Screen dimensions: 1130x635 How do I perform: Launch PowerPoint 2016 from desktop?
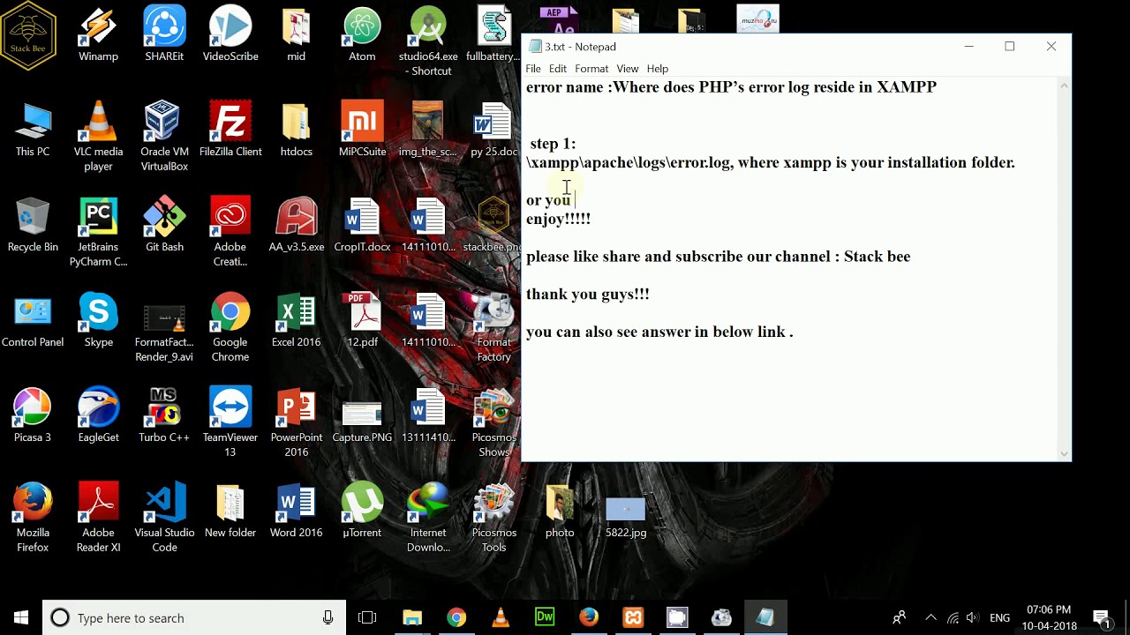coord(296,422)
